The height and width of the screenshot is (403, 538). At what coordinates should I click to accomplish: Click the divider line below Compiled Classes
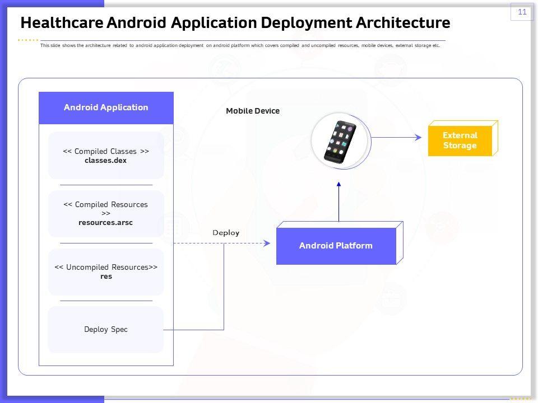[x=106, y=185]
